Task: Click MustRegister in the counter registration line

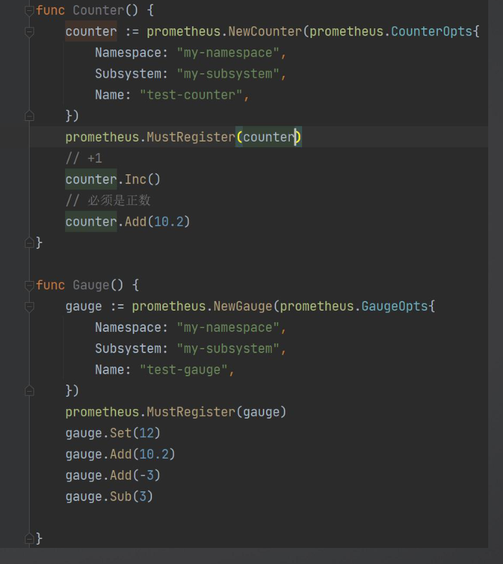Action: coord(191,137)
